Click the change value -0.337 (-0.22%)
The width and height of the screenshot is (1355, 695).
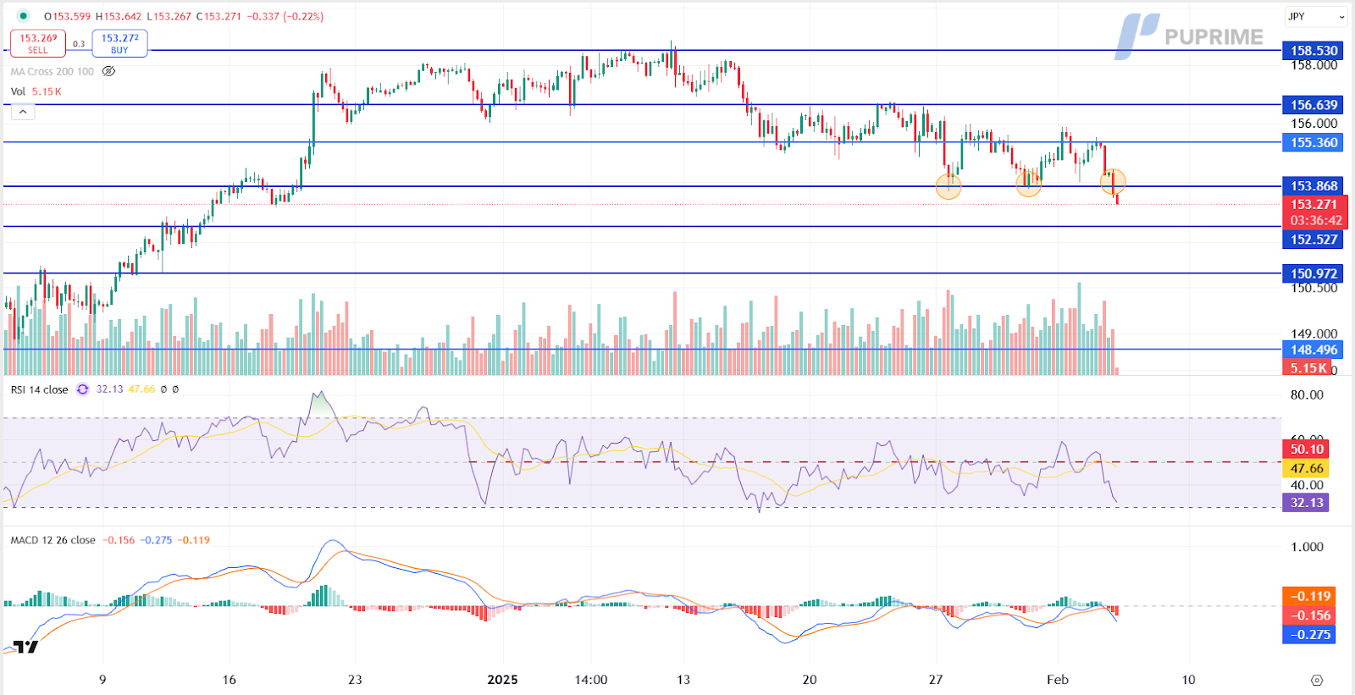pos(285,16)
